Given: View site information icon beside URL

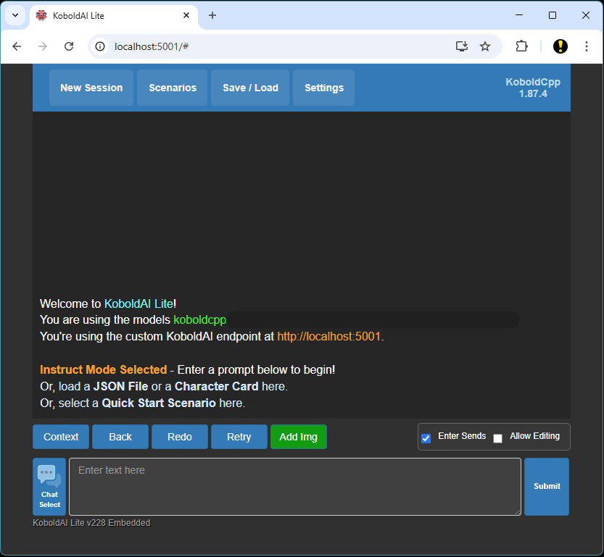Looking at the screenshot, I should [x=102, y=46].
